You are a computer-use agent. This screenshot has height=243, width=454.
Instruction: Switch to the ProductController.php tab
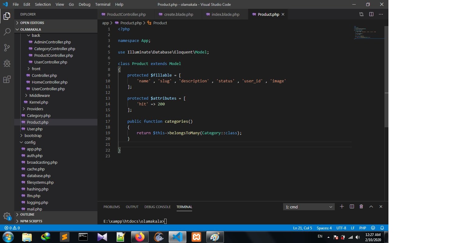[126, 14]
